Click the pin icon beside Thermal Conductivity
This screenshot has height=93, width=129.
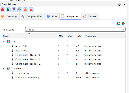pyautogui.click(x=12, y=77)
